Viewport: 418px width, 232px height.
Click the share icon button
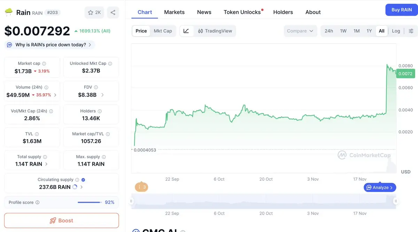(x=113, y=13)
